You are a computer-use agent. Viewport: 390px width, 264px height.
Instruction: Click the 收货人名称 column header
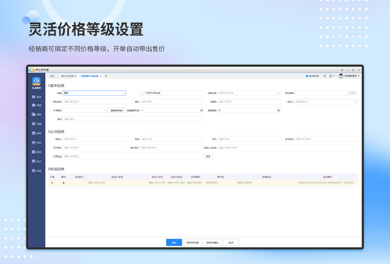tap(117, 177)
